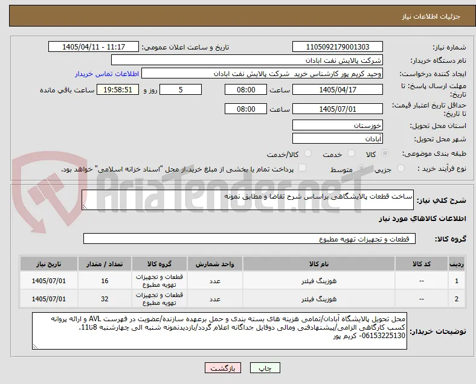The width and height of the screenshot is (476, 384).
Task: Click the buyer notes textarea resize handle
Action: pyautogui.click(x=35, y=347)
